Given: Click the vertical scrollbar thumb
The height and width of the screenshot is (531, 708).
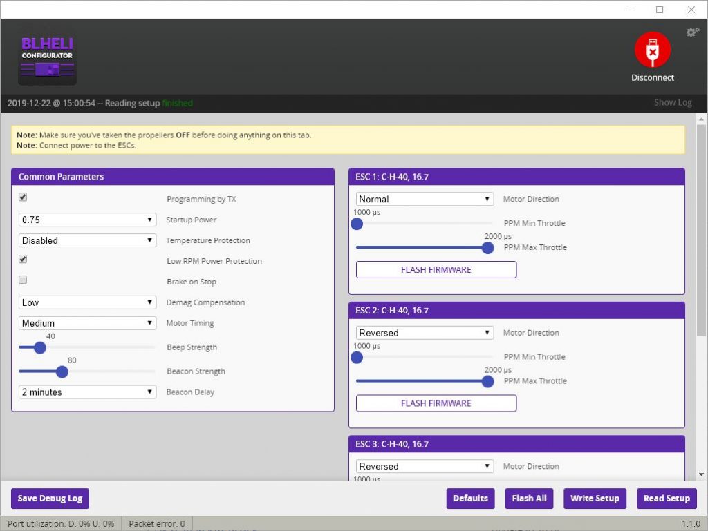Looking at the screenshot, I should coord(701,231).
